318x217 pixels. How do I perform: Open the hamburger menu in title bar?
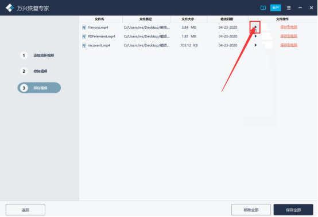[289, 8]
